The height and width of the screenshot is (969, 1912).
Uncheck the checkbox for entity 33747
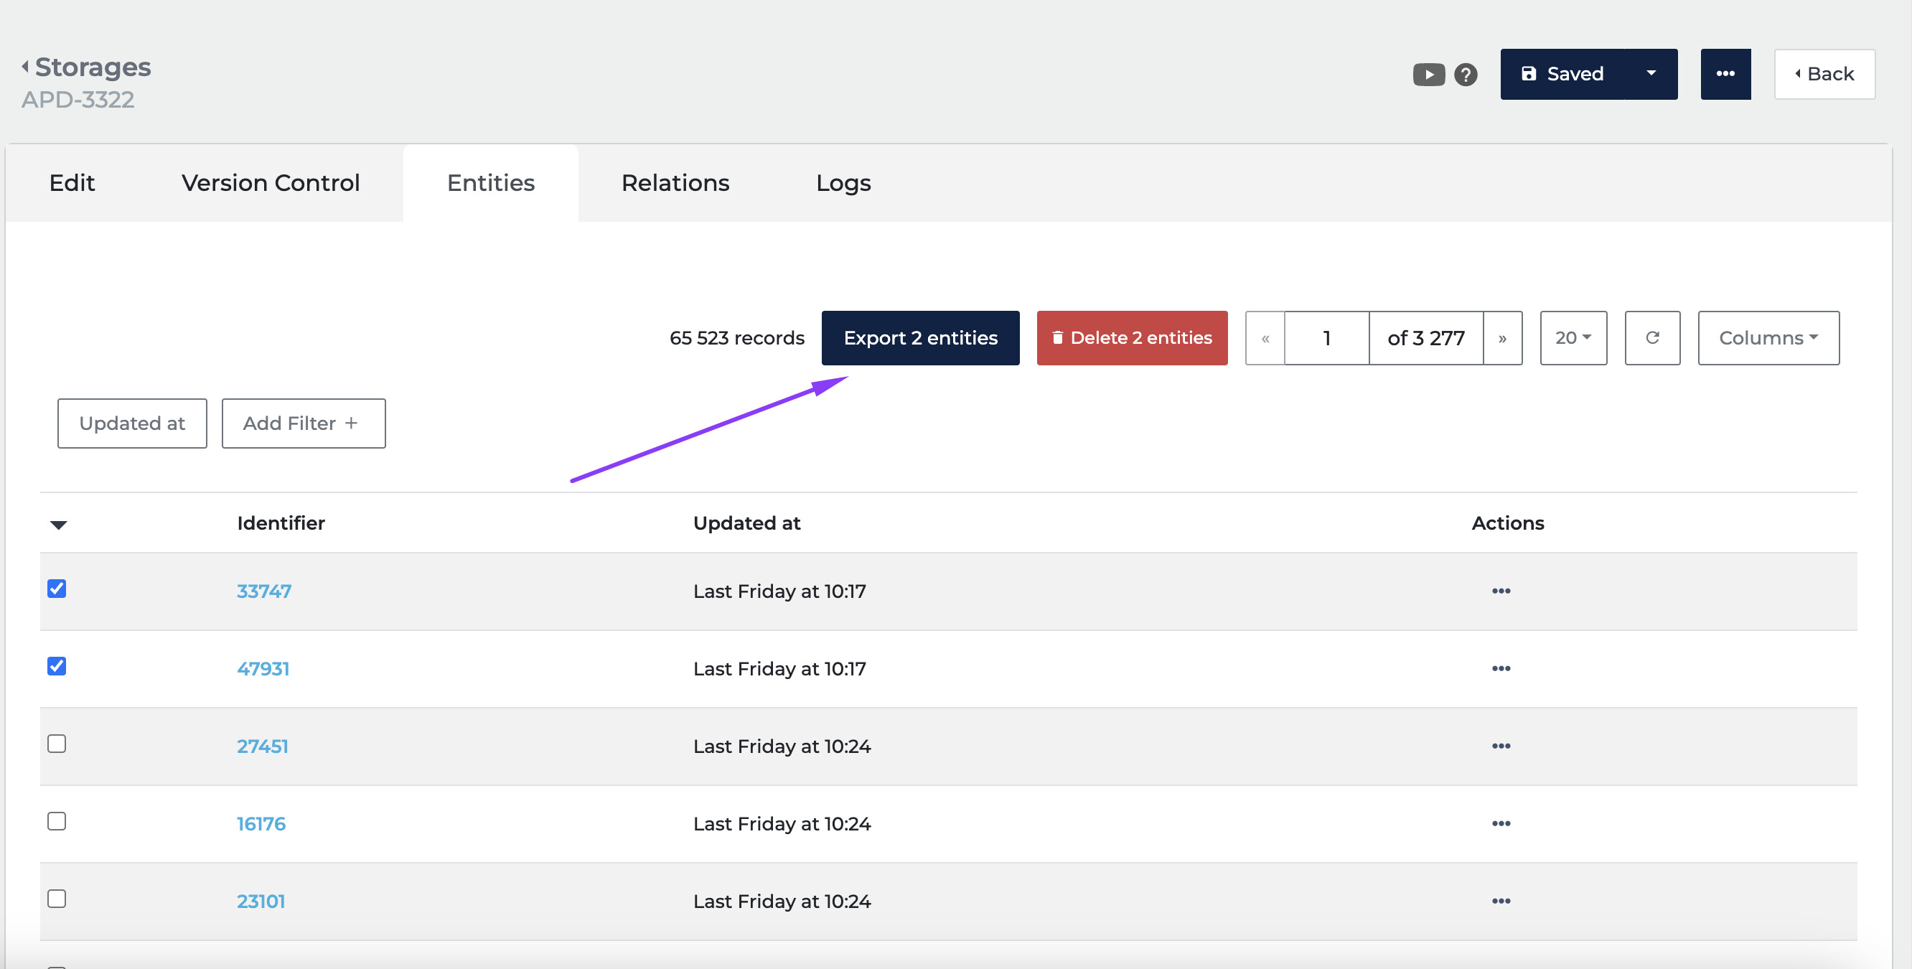(x=57, y=589)
